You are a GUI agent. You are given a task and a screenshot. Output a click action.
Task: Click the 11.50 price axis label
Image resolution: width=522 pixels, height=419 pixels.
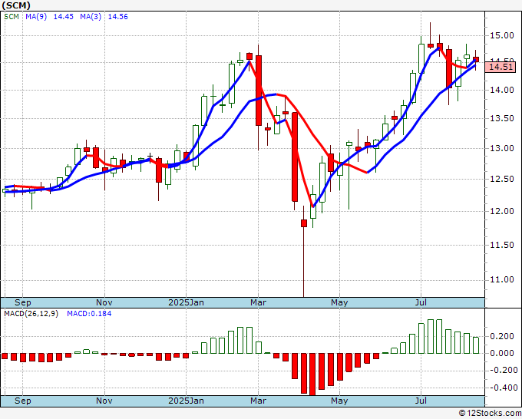point(502,245)
